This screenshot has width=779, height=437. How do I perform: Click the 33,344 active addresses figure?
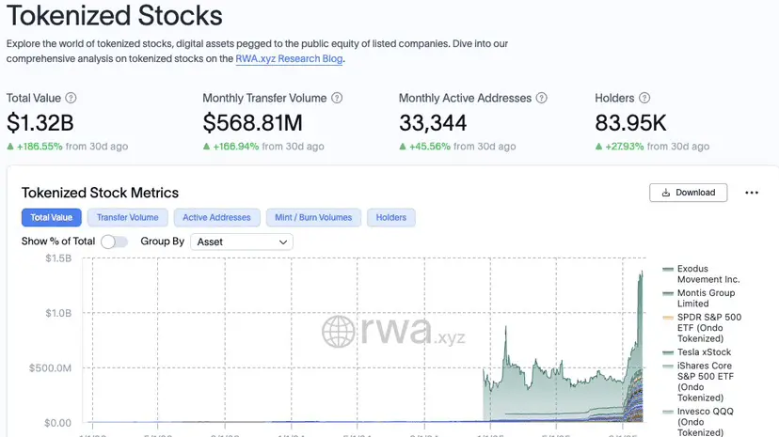pos(433,123)
